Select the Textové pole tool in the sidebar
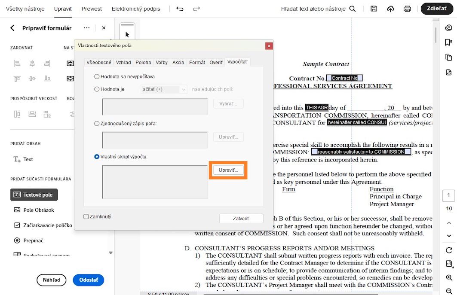457x295 pixels. click(34, 194)
